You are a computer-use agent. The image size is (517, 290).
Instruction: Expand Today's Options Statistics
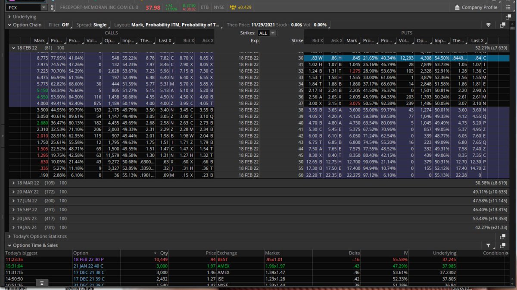(9, 237)
